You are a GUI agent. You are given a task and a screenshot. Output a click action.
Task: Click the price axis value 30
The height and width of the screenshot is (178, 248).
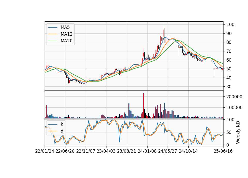229,87
